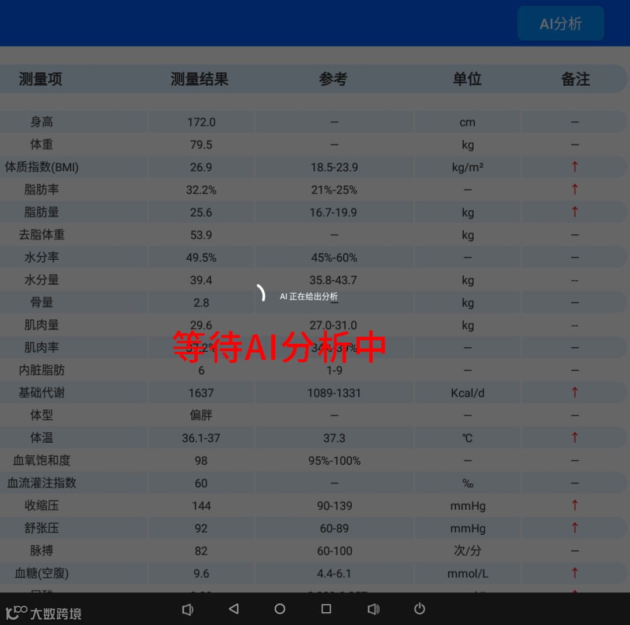Tap the home circle navigation icon
The image size is (630, 625).
click(x=280, y=609)
